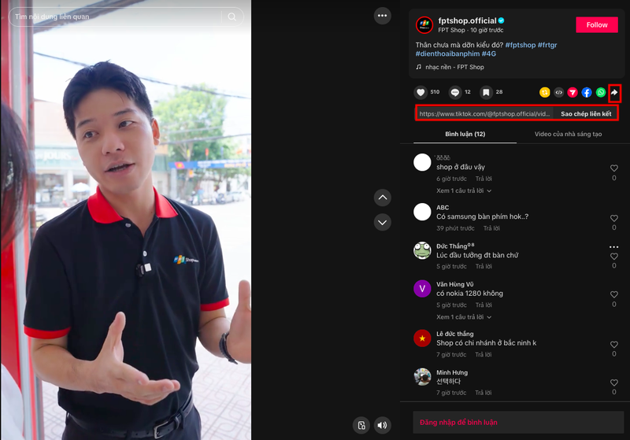Open fptshop.official profile avatar
Screen dimensions: 630x440
424,25
